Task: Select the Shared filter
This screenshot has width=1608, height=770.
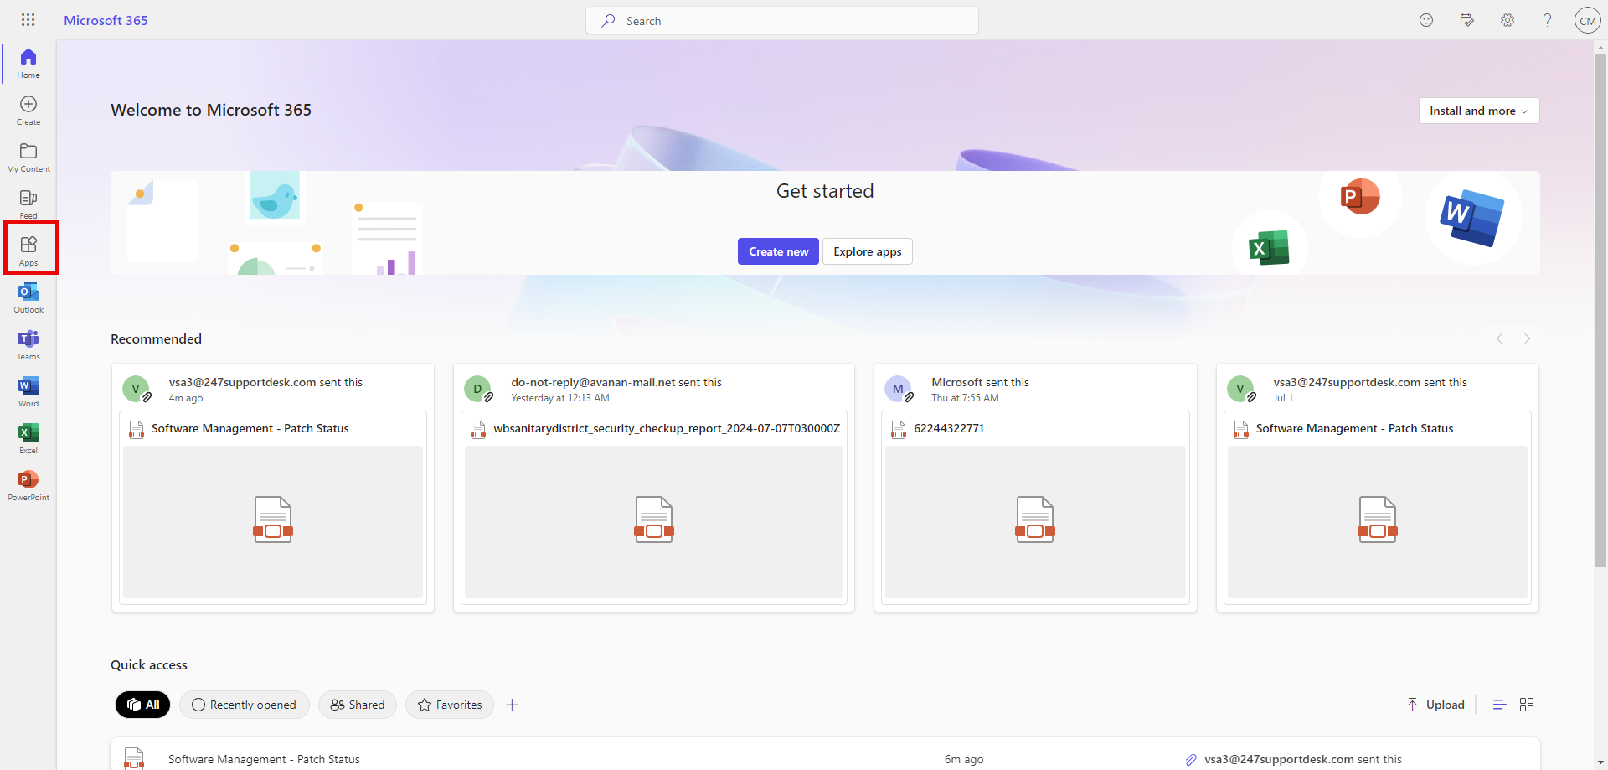Action: click(x=358, y=705)
